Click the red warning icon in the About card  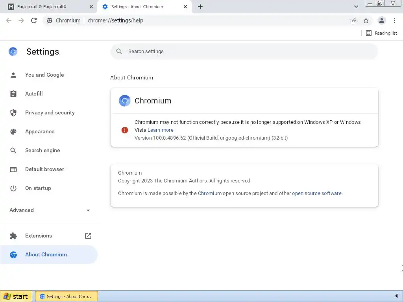tap(125, 130)
